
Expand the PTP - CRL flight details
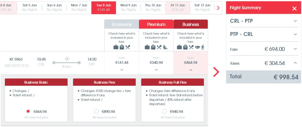coord(295,34)
